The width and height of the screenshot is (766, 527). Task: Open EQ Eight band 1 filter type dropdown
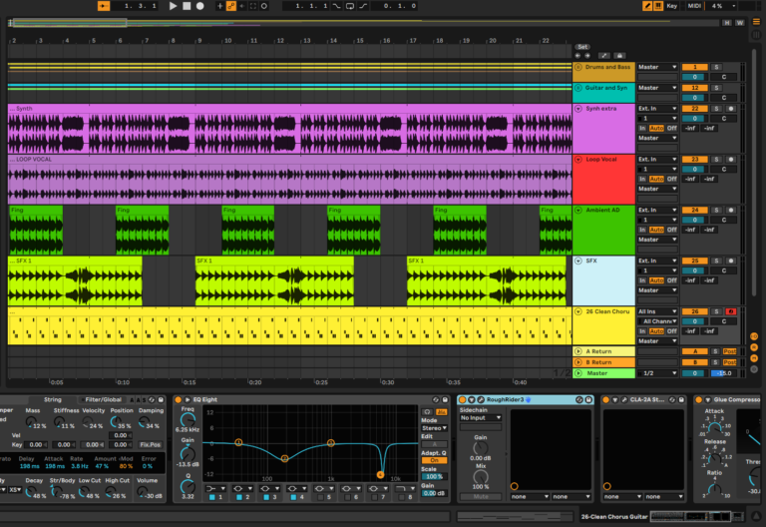pyautogui.click(x=215, y=488)
